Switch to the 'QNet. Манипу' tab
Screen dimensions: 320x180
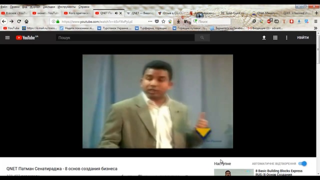coord(265,13)
